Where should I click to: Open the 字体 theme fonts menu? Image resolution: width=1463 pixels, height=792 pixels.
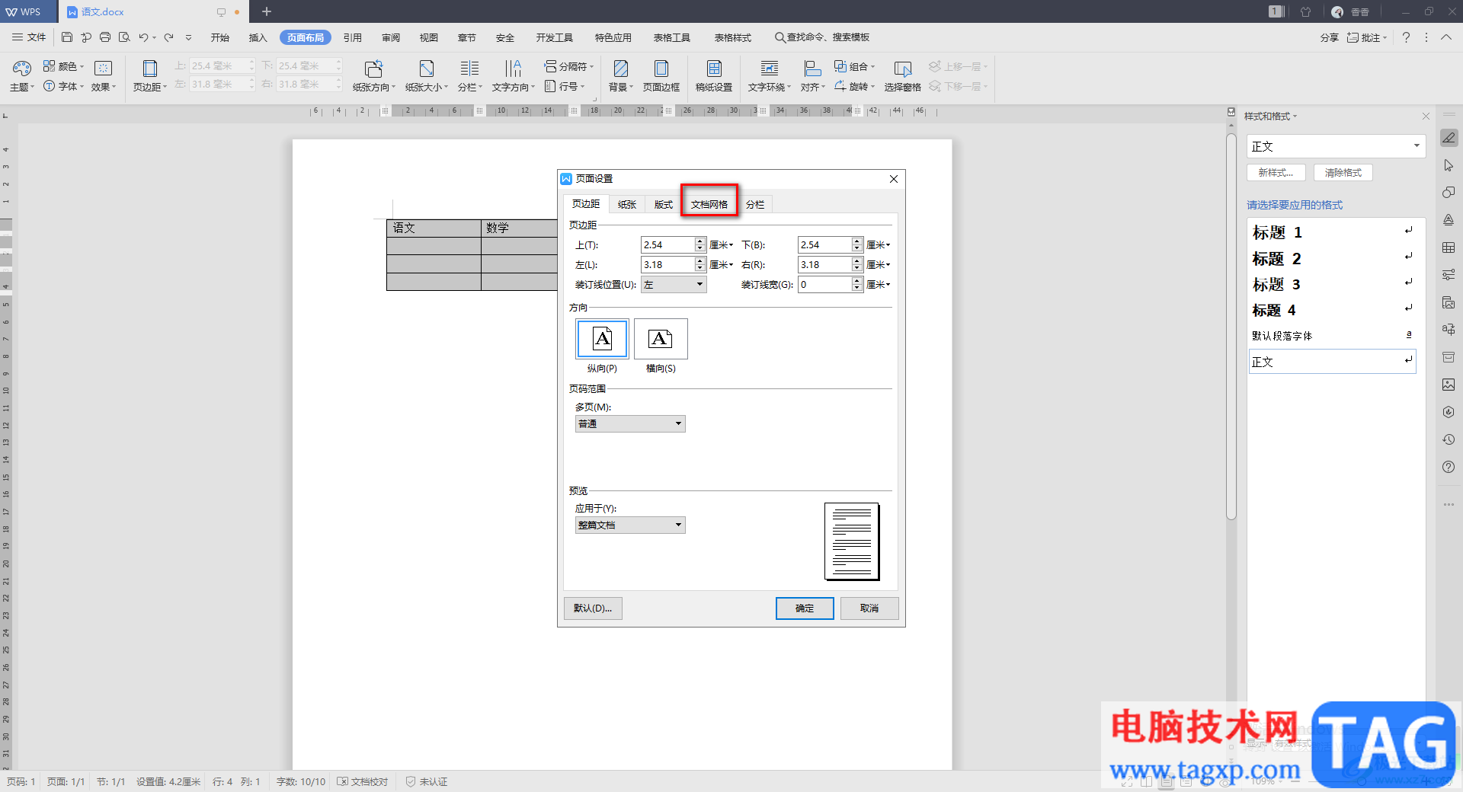(64, 86)
